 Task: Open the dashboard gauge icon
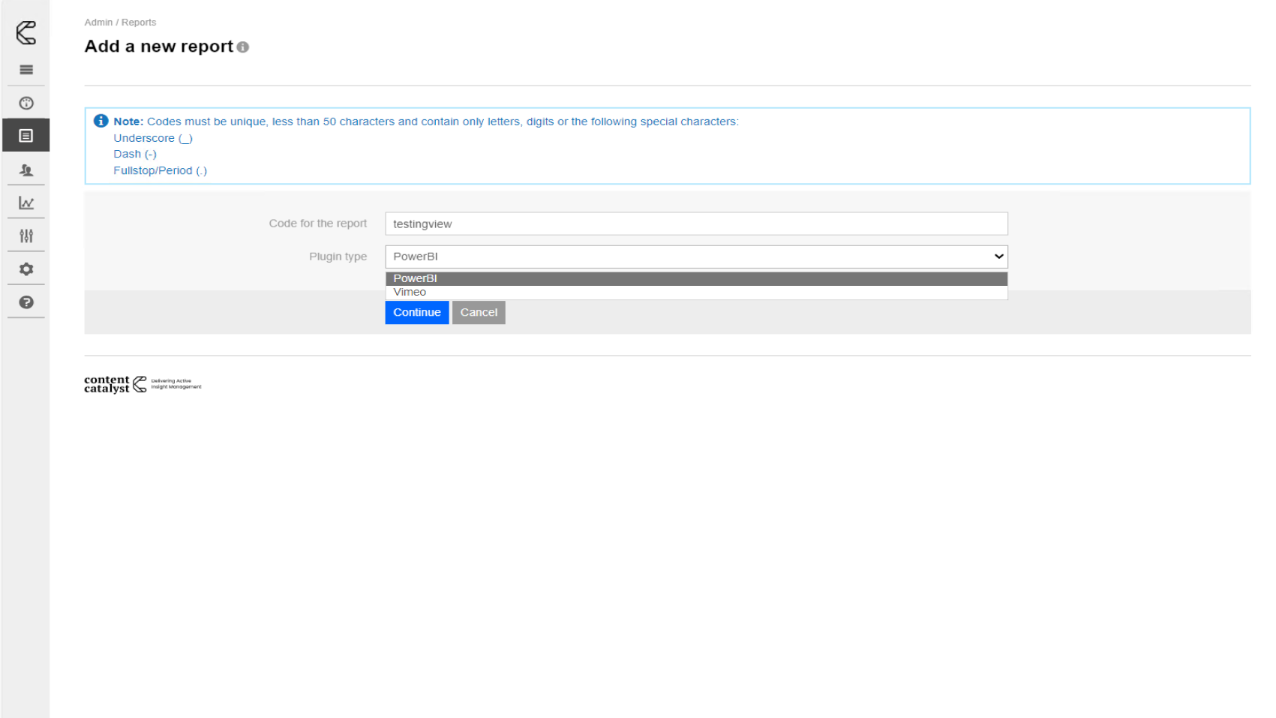[x=26, y=104]
